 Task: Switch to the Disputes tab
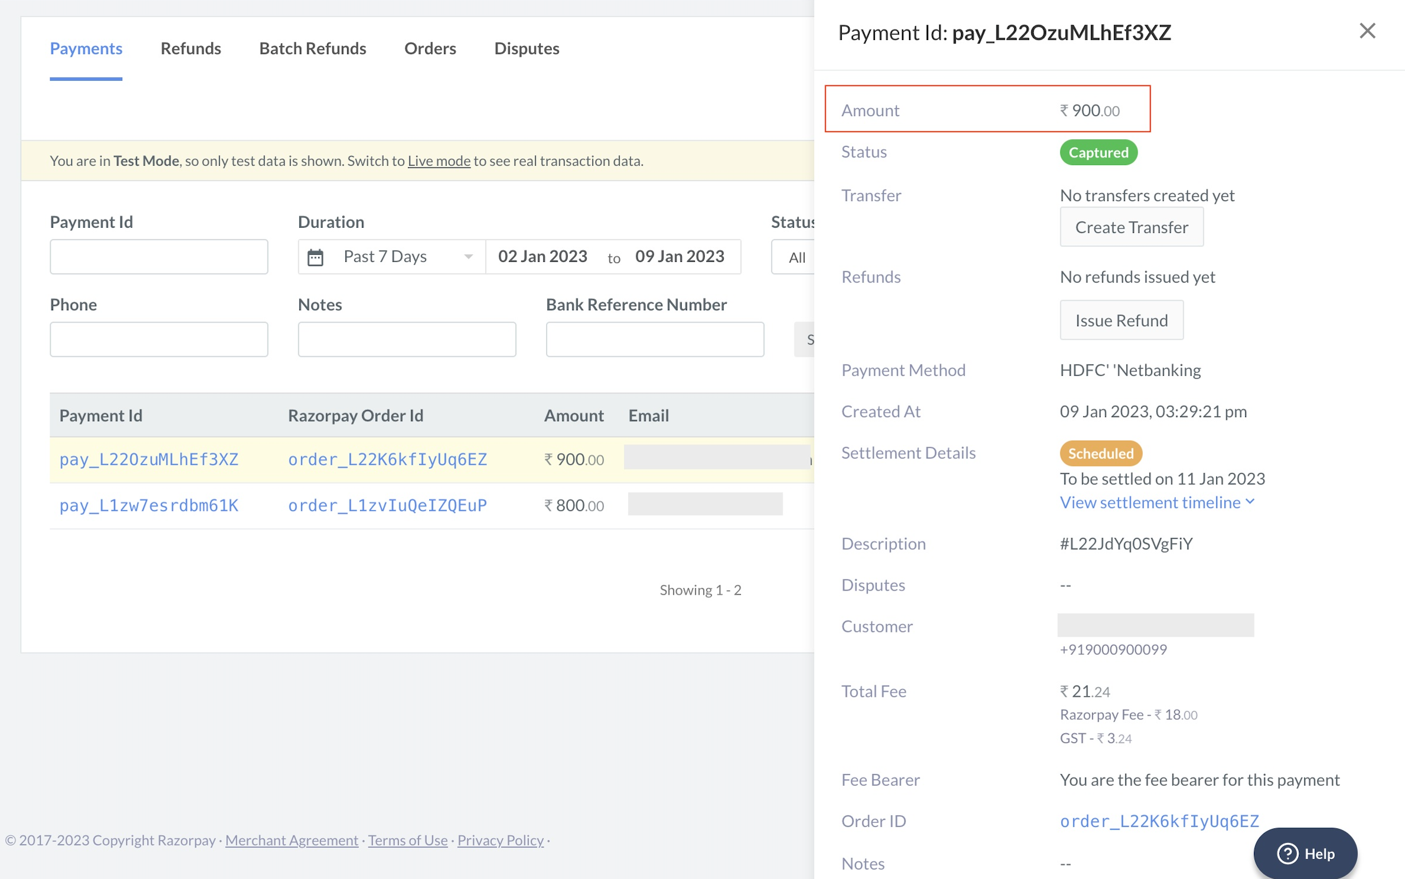(x=526, y=48)
